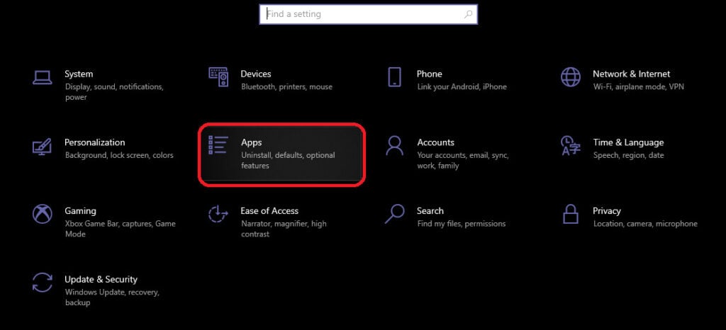Open Network & Internet title

pyautogui.click(x=631, y=74)
